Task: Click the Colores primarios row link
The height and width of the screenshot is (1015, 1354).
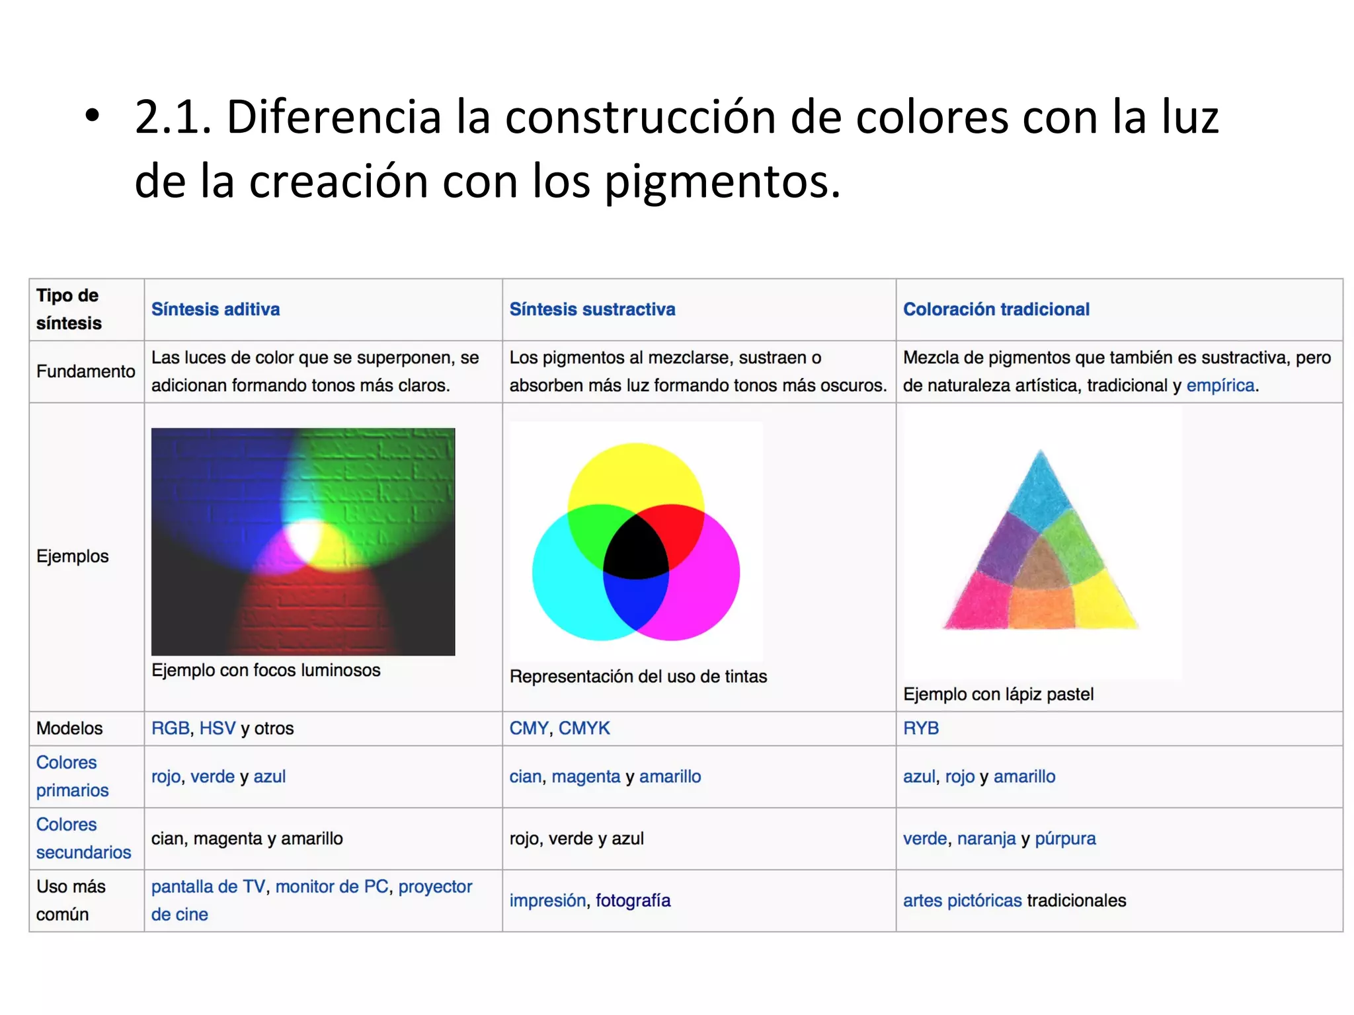Action: click(72, 776)
